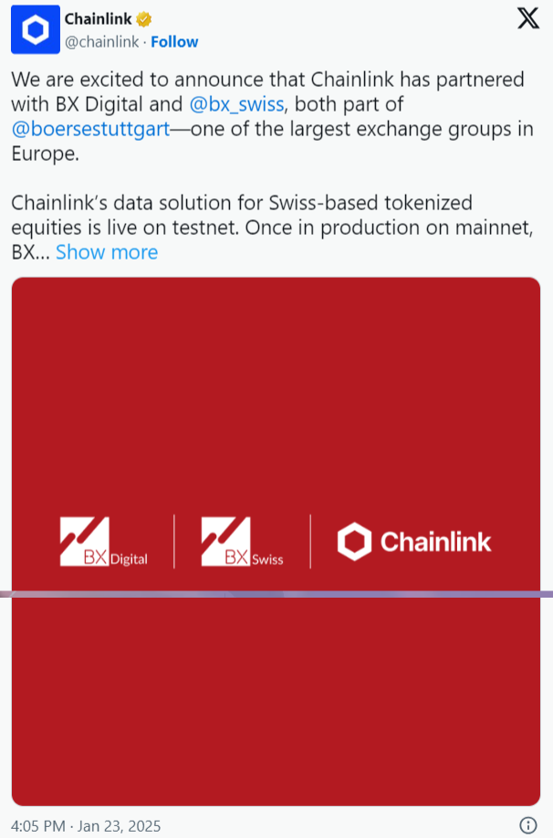Click the Jan 23, 2025 post date

tap(121, 825)
